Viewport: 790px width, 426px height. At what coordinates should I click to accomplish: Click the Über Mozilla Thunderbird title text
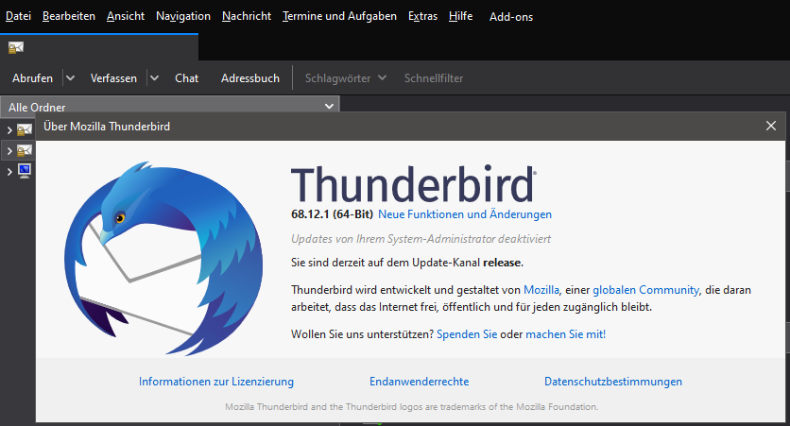[x=107, y=127]
